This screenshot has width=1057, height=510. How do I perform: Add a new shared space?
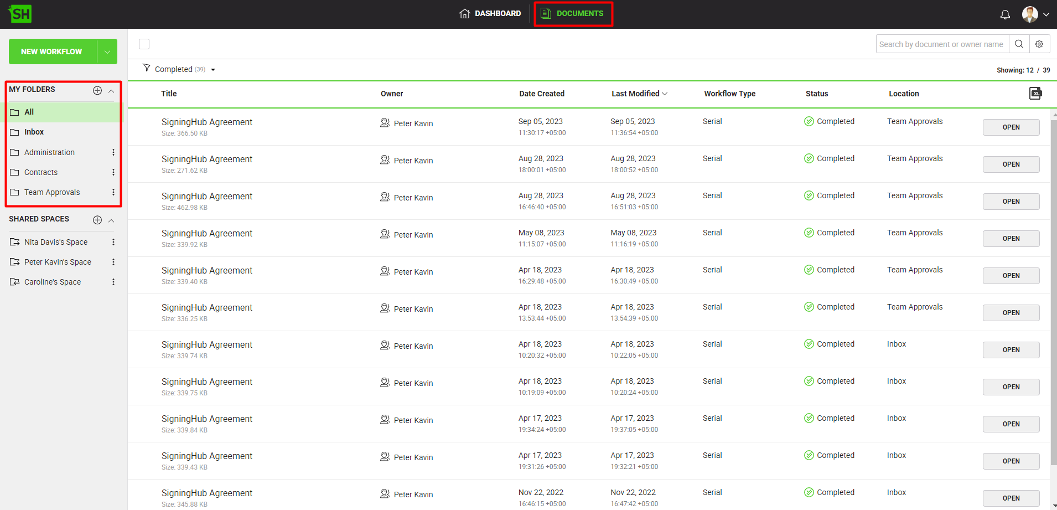(97, 220)
